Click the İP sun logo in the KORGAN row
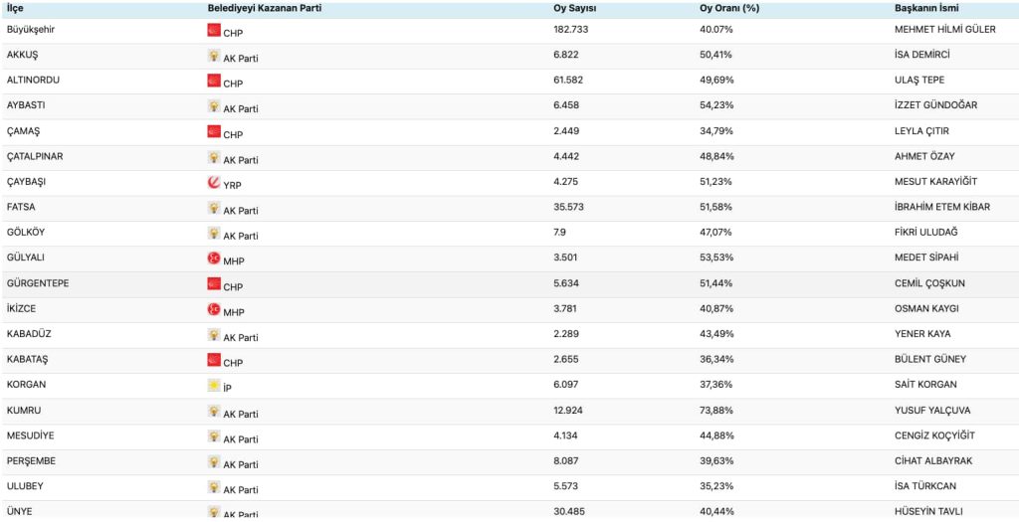This screenshot has width=1019, height=522. point(214,385)
